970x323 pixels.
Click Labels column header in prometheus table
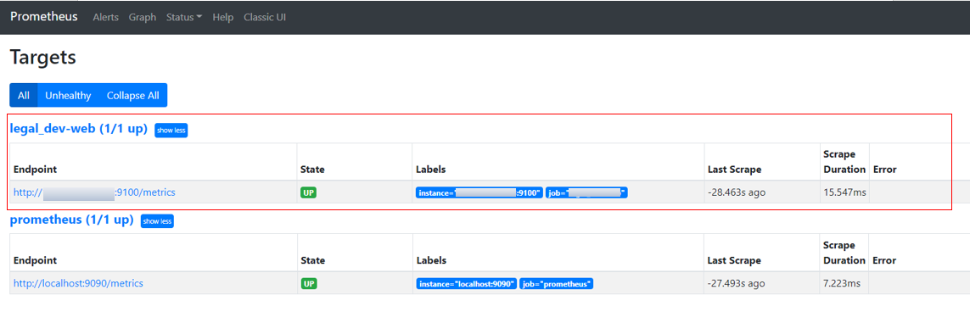(430, 260)
